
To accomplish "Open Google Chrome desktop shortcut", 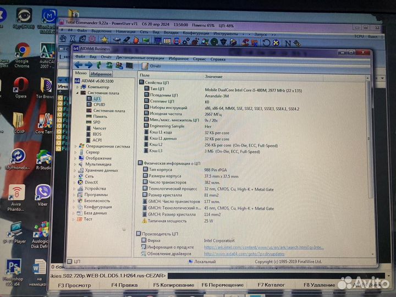I will [22, 56].
